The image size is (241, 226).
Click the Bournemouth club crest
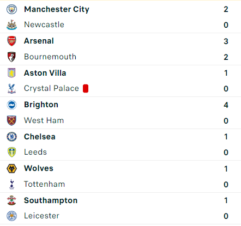pyautogui.click(x=11, y=57)
